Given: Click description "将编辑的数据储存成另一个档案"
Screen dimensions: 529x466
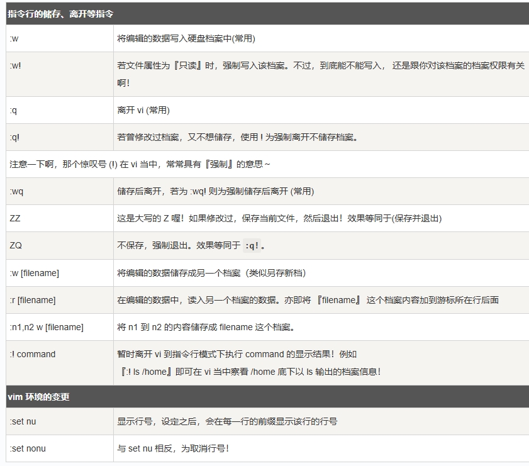Looking at the screenshot, I should pyautogui.click(x=211, y=273).
